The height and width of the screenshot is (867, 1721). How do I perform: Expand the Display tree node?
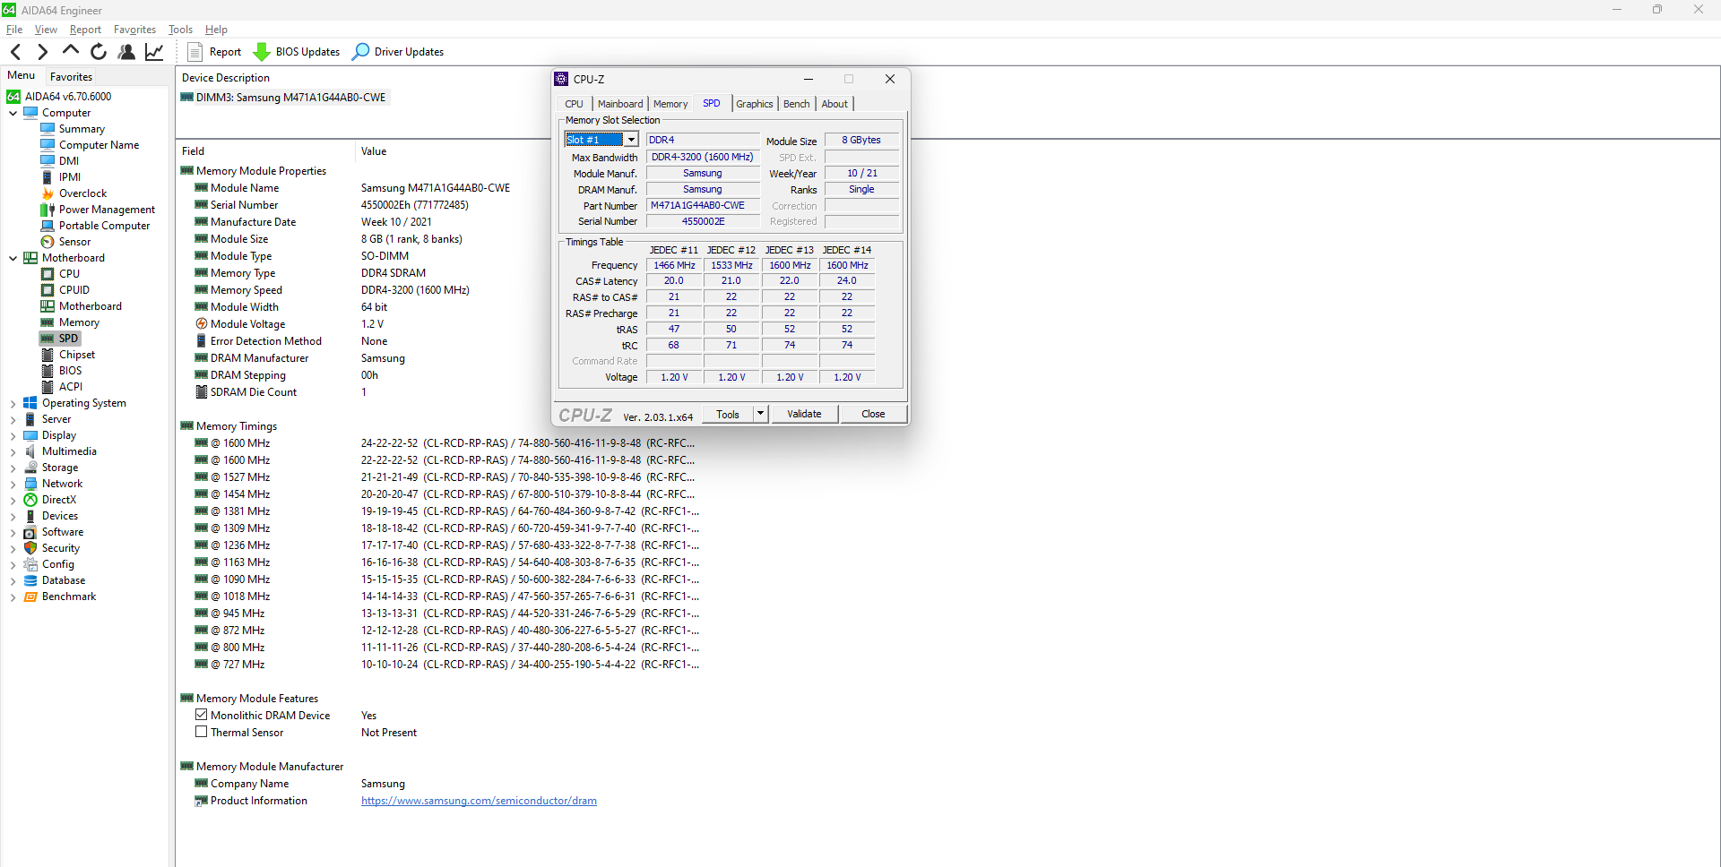(13, 436)
